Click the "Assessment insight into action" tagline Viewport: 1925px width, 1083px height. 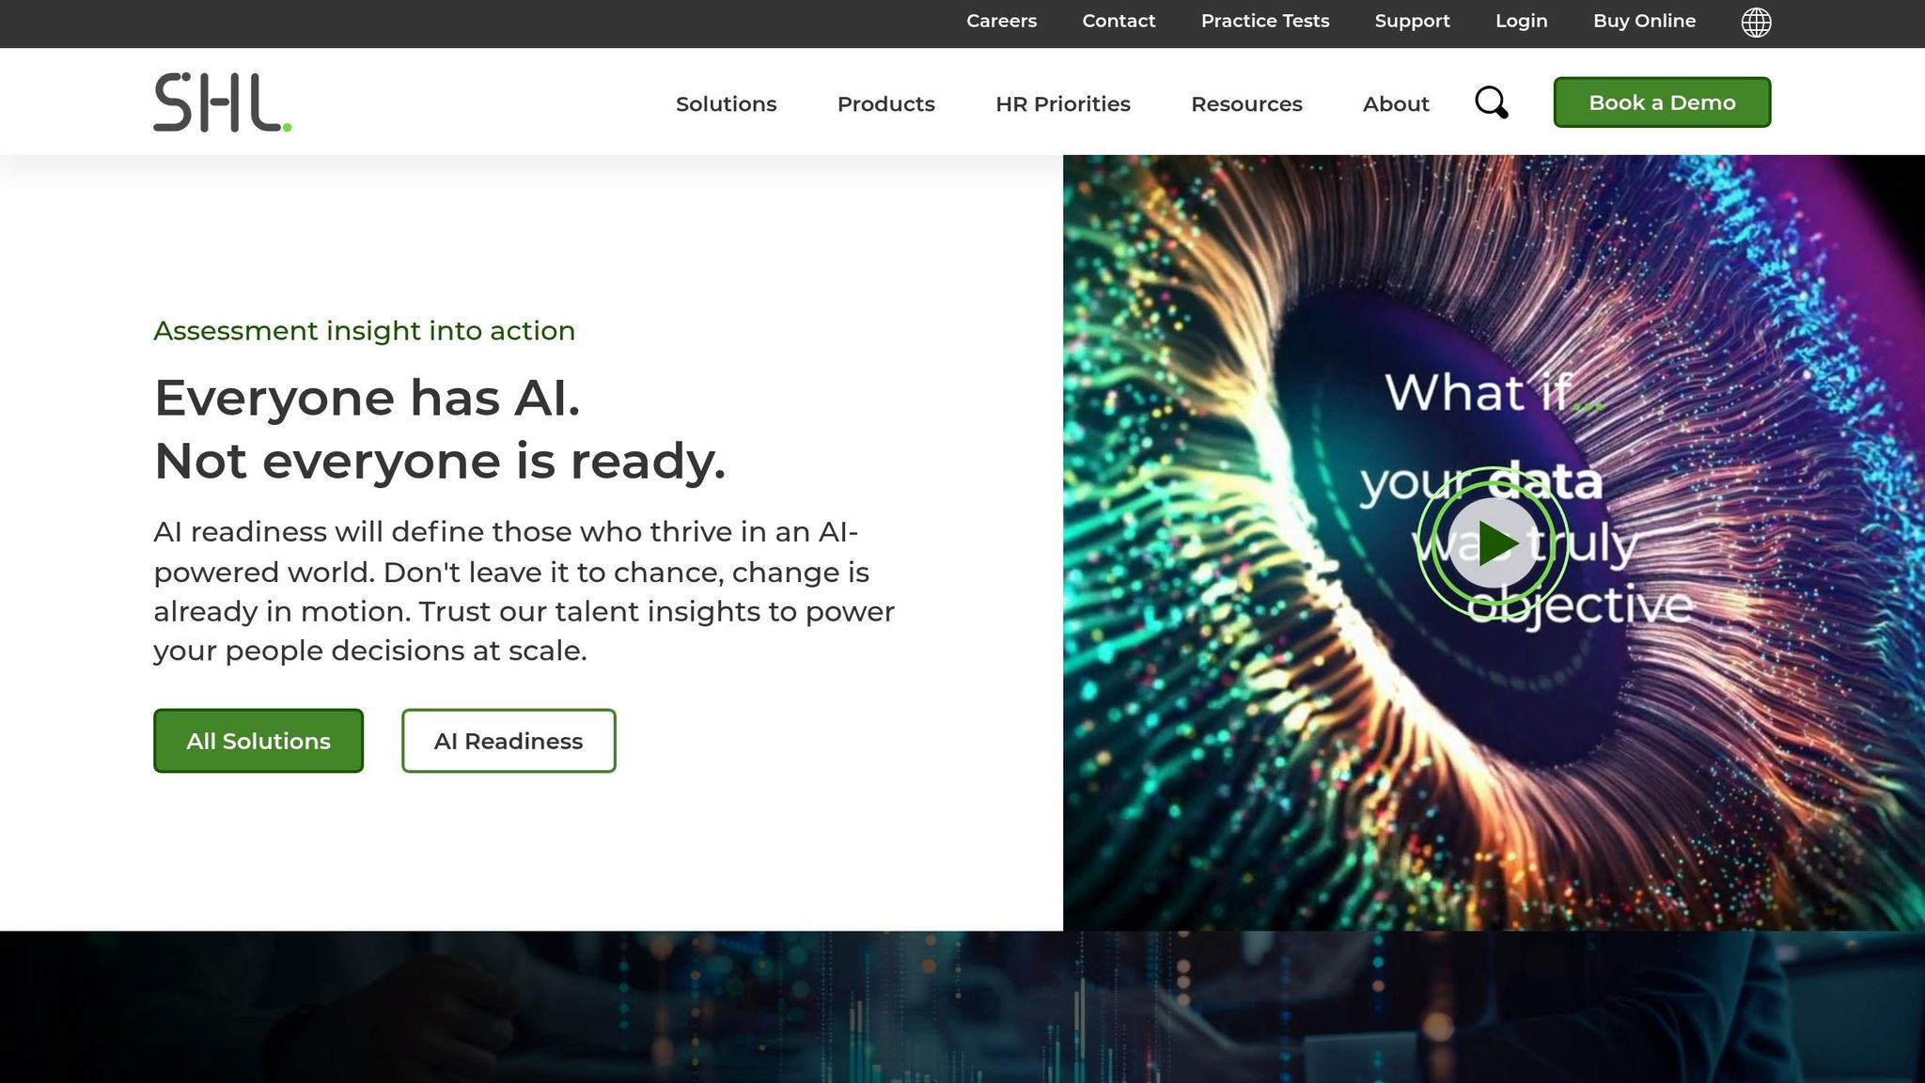pyautogui.click(x=365, y=331)
